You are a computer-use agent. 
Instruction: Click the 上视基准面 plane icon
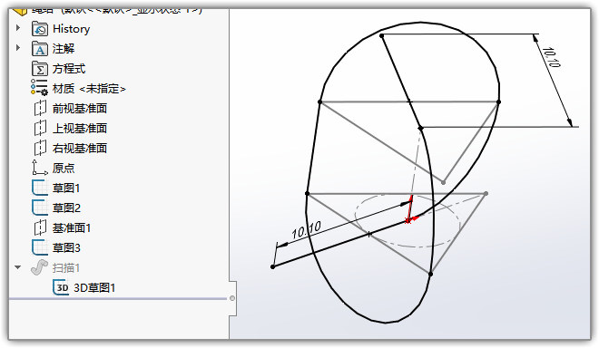click(40, 128)
